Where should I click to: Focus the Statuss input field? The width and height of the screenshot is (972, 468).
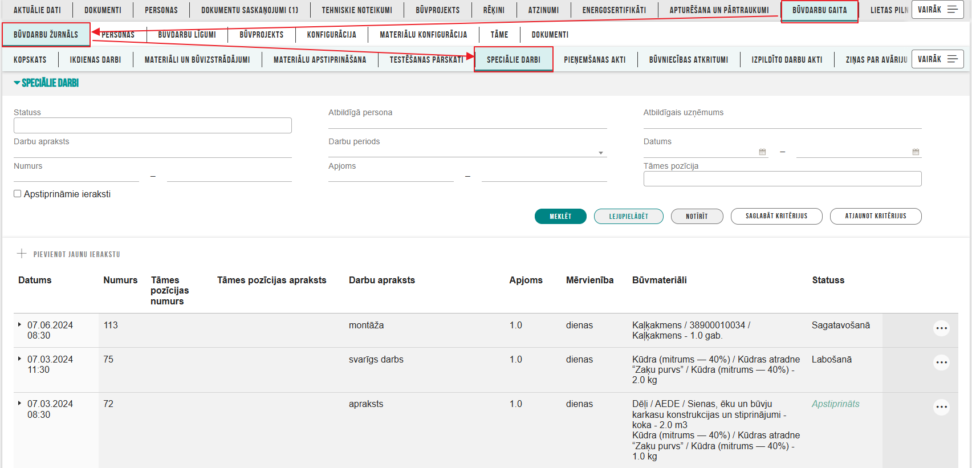click(153, 125)
